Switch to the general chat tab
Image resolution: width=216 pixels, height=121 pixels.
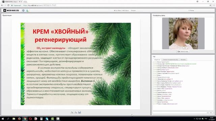pos(157,59)
